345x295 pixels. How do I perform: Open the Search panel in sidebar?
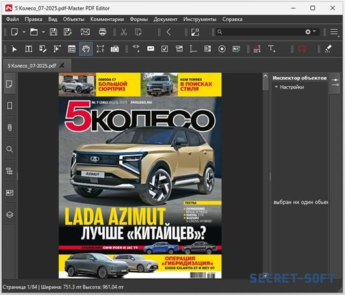coord(10,149)
